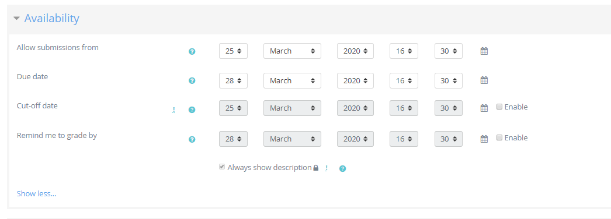Open Allow submissions from year dropdown

click(x=355, y=51)
